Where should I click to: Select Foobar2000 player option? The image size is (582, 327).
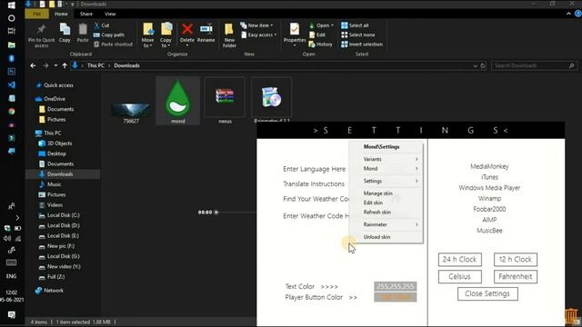[x=489, y=209]
